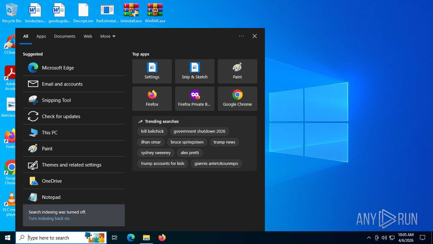Open Task View on the taskbar
The height and width of the screenshot is (244, 433).
click(115, 238)
